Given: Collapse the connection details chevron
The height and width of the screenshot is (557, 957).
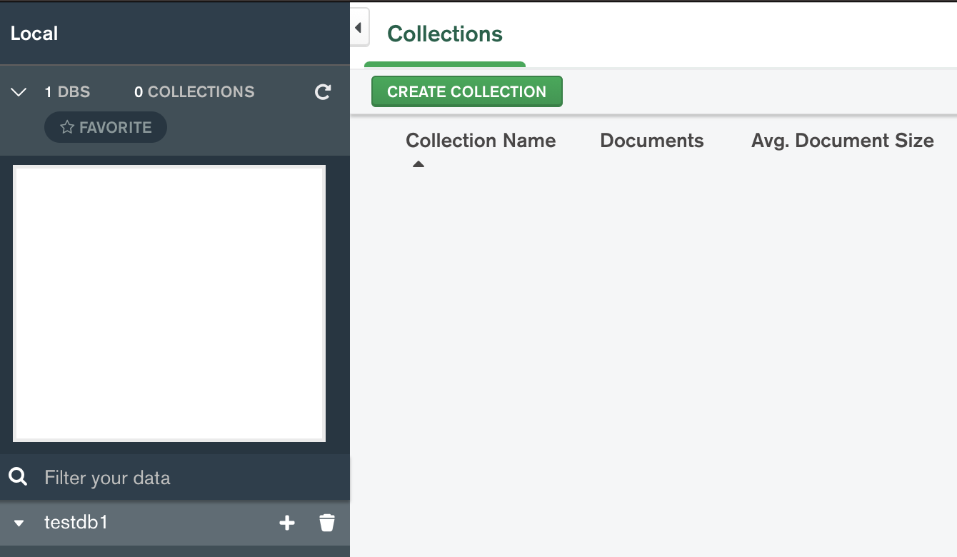Looking at the screenshot, I should [x=19, y=92].
